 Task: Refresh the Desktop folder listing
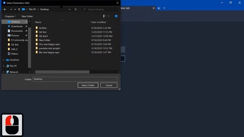click(x=75, y=10)
